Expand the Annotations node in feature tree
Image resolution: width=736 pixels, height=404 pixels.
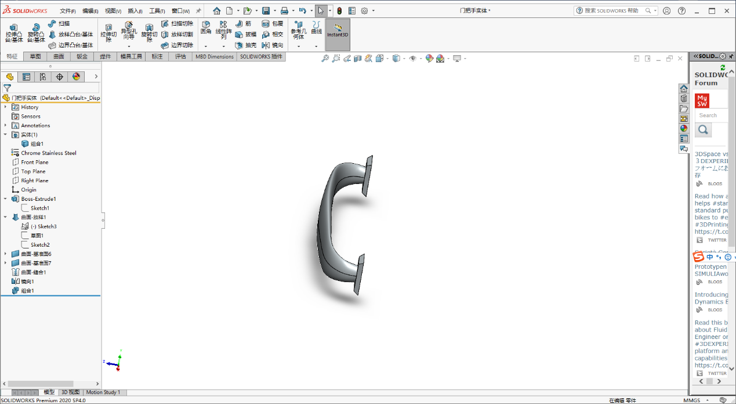(x=6, y=125)
